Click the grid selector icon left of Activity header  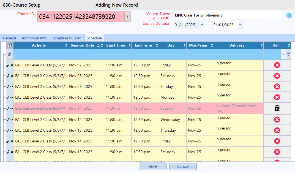click(10, 45)
